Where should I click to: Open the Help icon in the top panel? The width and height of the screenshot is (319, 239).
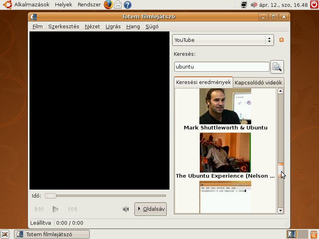(x=128, y=5)
